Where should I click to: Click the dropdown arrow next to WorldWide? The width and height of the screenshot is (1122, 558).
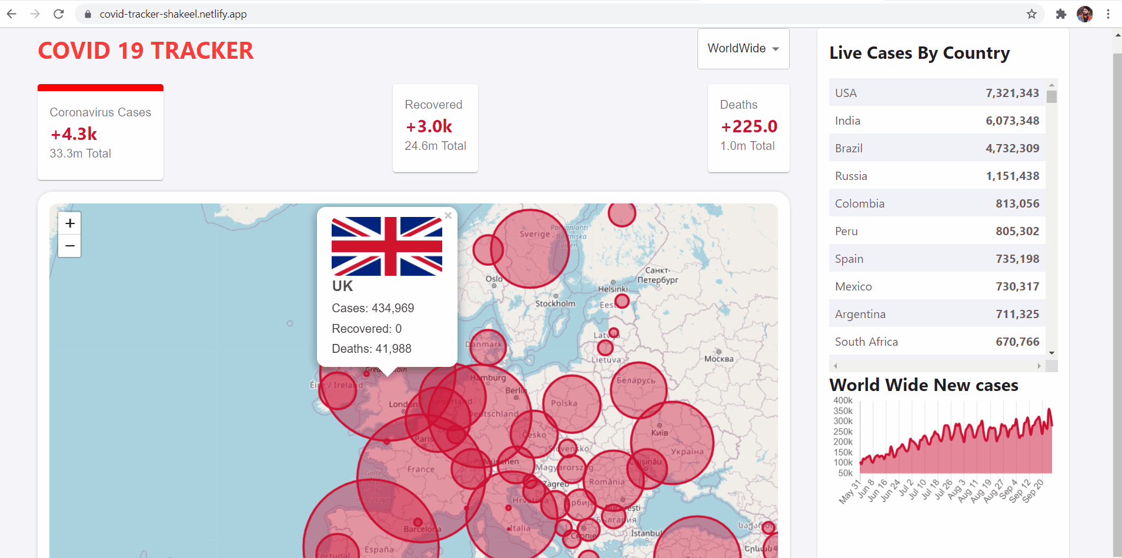(x=776, y=49)
